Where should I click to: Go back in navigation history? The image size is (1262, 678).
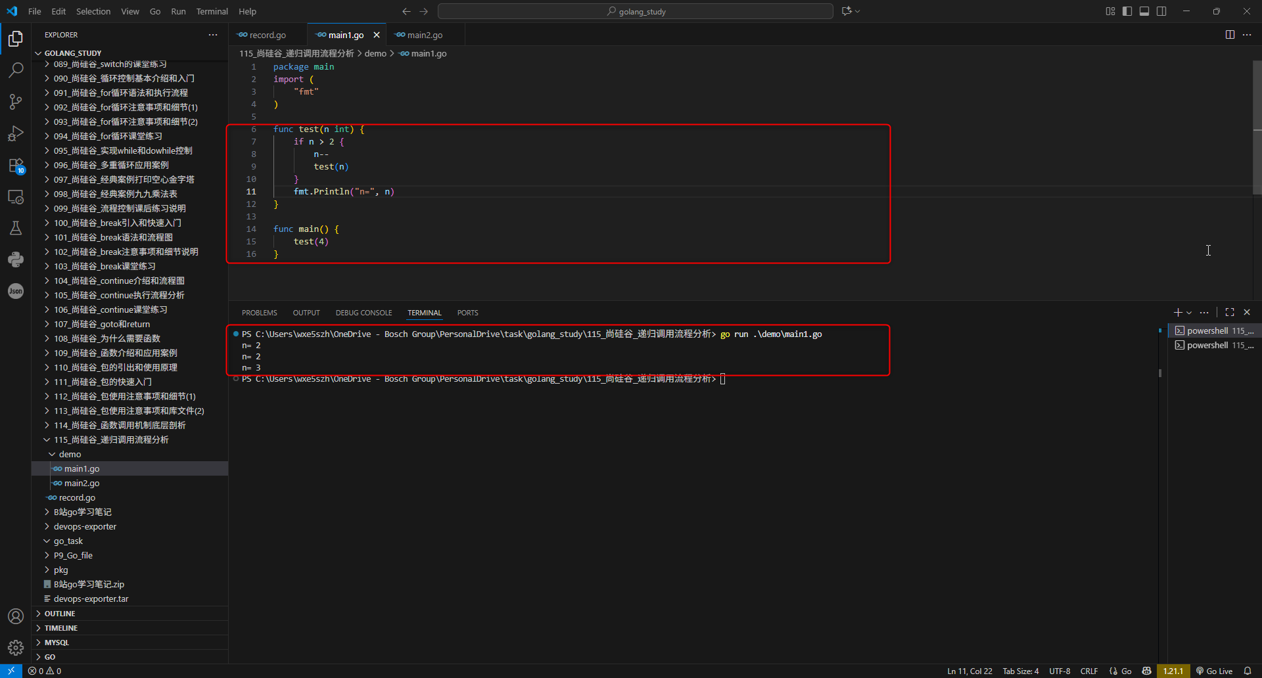tap(406, 11)
